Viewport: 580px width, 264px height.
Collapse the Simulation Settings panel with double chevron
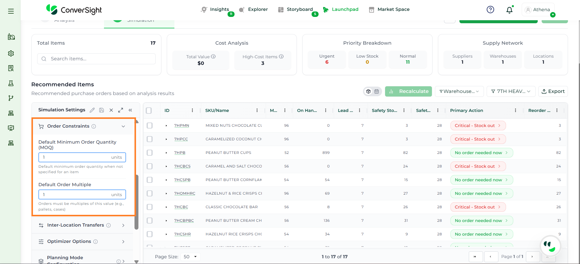pyautogui.click(x=130, y=110)
